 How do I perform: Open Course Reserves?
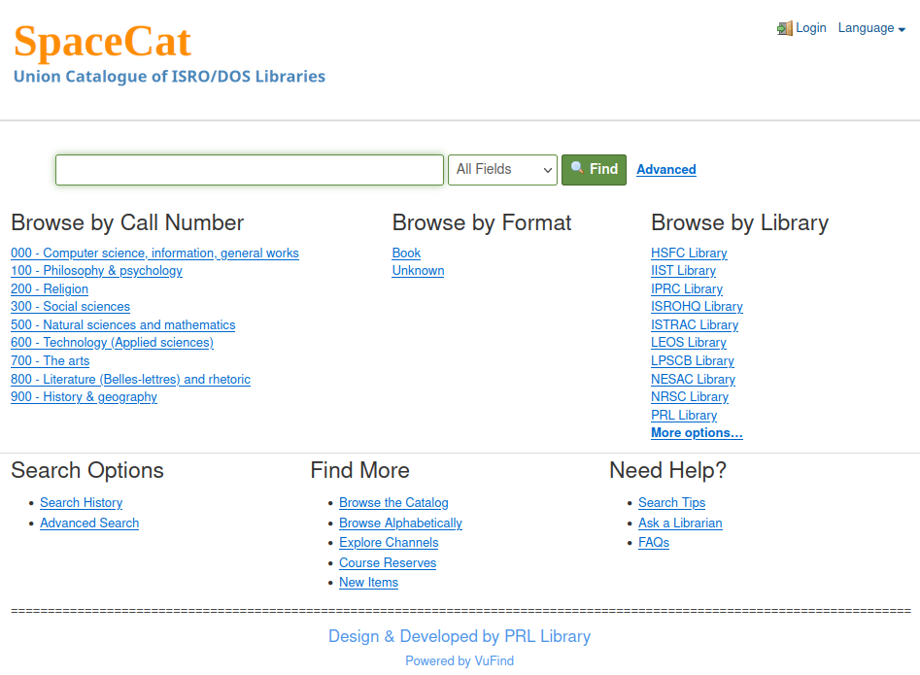[388, 562]
